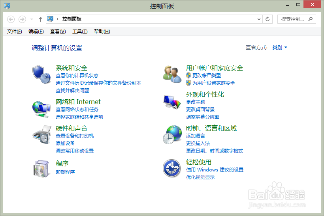Click 调整常用移动设置 link
This screenshot has width=324, height=216.
(x=75, y=151)
